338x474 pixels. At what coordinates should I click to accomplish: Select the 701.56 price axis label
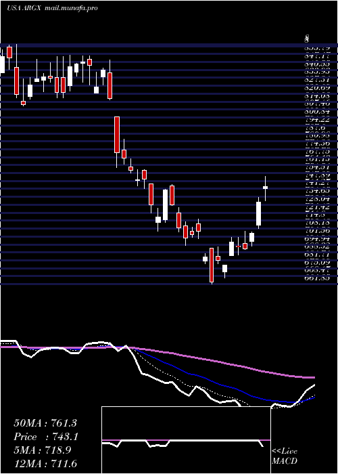coord(316,232)
